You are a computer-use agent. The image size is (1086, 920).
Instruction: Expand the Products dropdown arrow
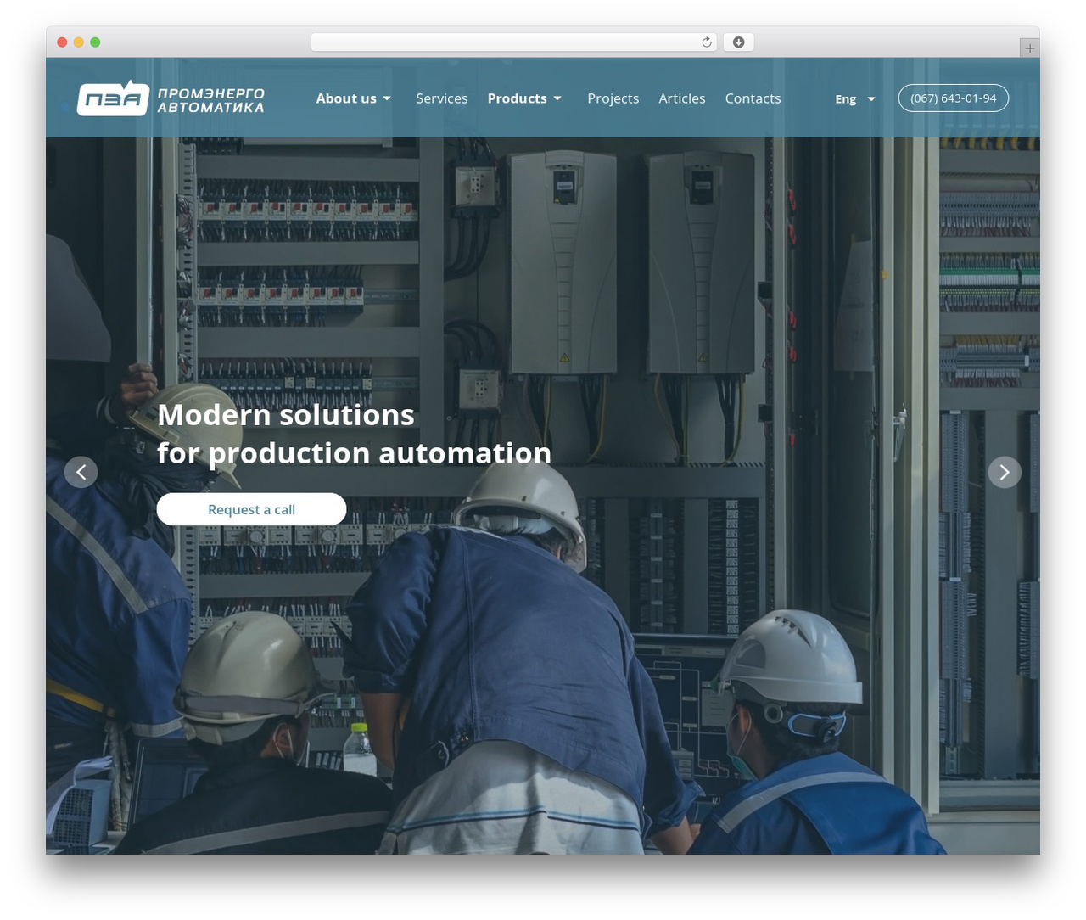(x=557, y=98)
